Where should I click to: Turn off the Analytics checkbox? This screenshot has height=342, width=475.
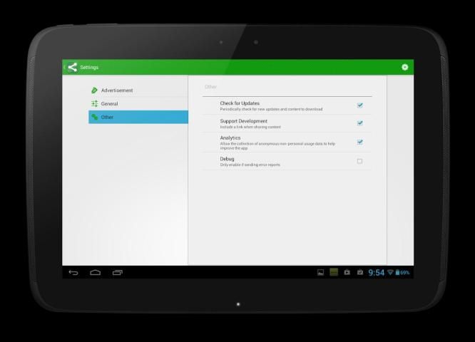359,142
